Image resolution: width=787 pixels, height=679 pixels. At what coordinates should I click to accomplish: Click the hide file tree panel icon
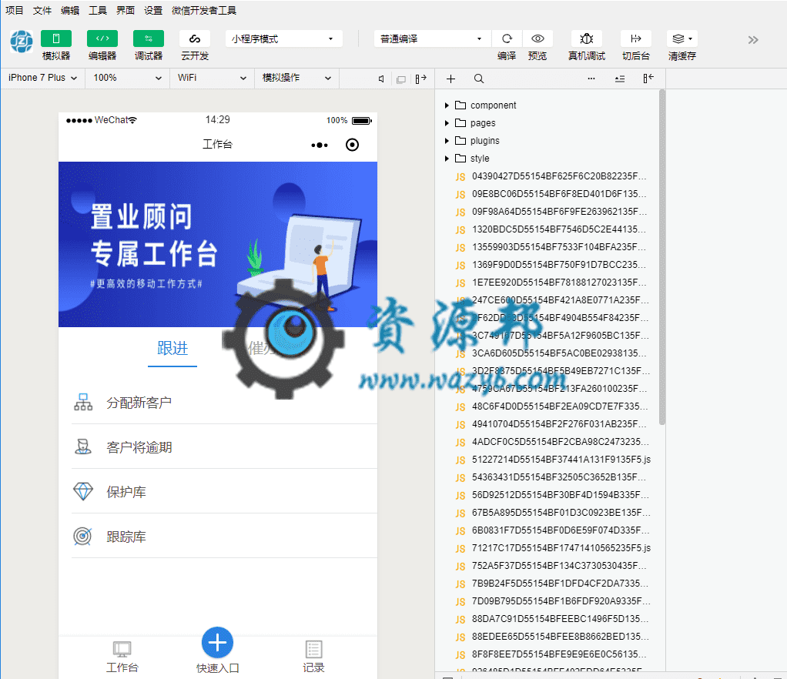[x=648, y=79]
